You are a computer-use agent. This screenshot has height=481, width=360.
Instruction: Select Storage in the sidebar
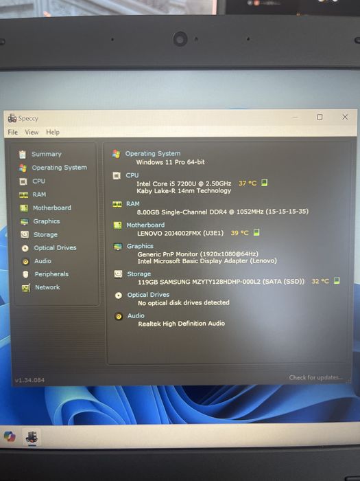46,235
